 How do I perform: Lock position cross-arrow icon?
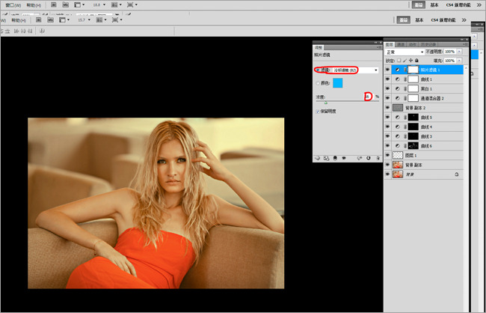click(411, 61)
